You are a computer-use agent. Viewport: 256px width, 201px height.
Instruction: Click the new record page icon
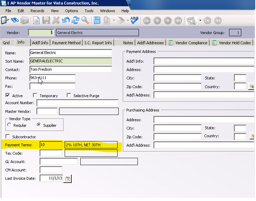click(x=36, y=20)
